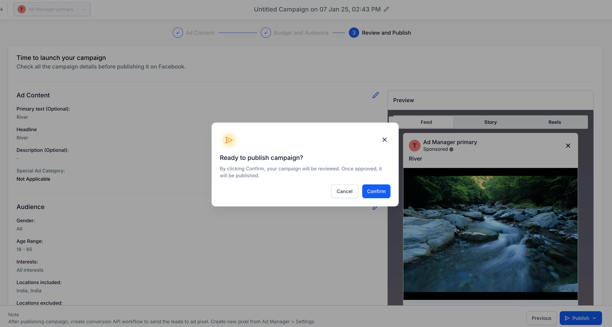
Task: Click the orange paper plane dialog icon
Action: 229,140
